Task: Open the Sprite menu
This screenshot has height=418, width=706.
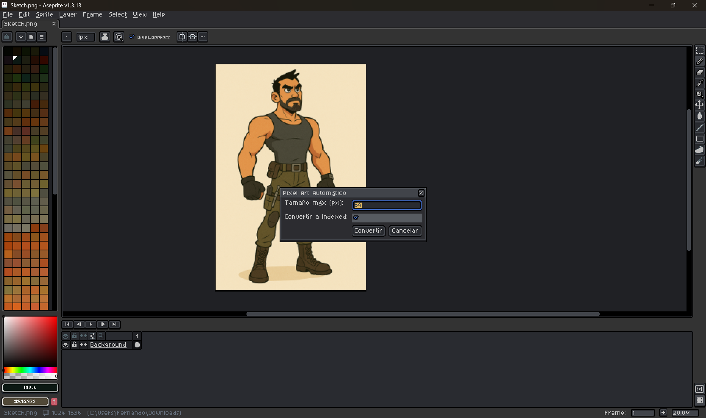Action: [45, 14]
